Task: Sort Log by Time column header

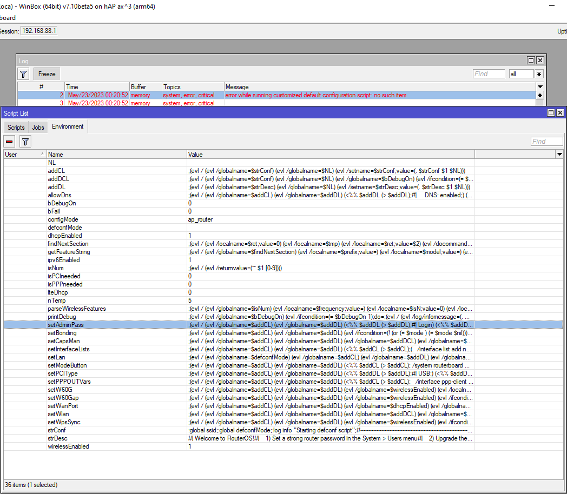Action: [97, 86]
